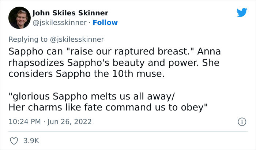256x150 pixels.
Task: Open the Twitter bird logo
Action: click(x=242, y=12)
